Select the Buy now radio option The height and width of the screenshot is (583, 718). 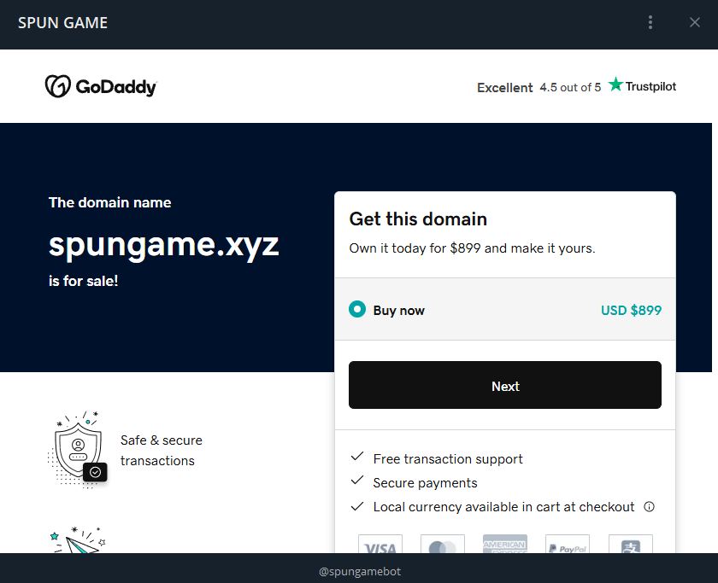click(x=357, y=310)
